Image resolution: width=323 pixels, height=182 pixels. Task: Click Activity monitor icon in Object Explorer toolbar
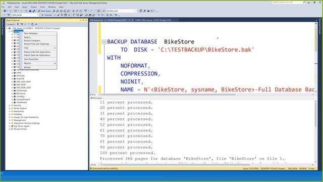point(36,24)
